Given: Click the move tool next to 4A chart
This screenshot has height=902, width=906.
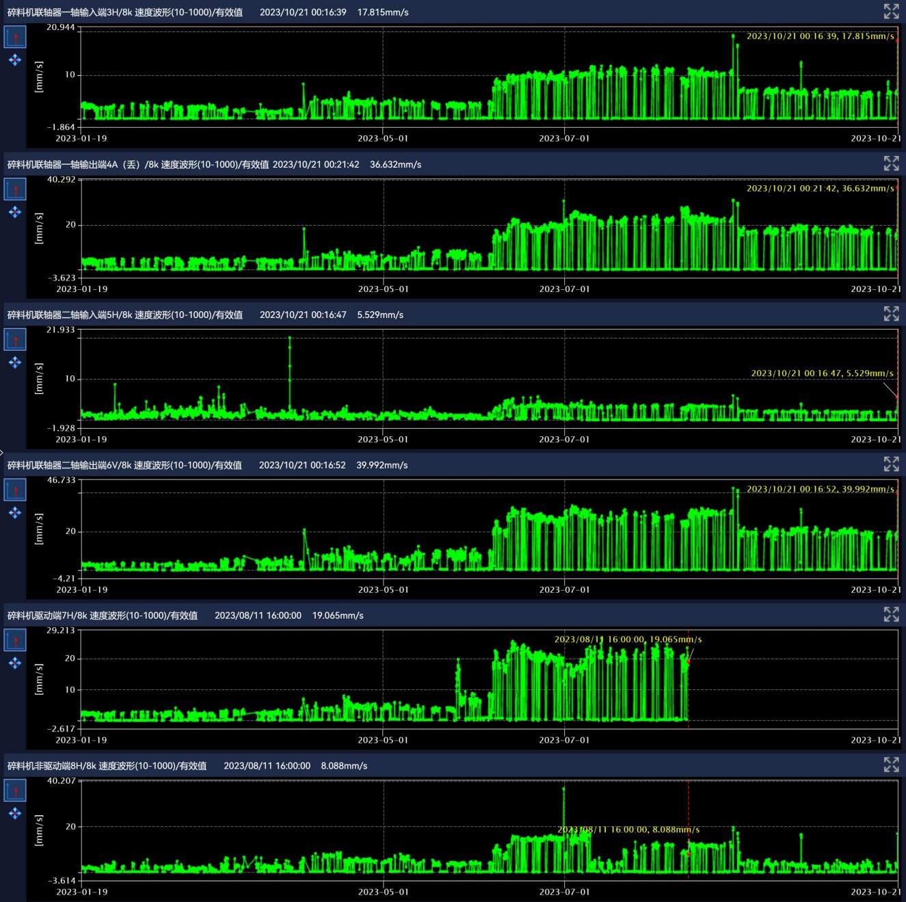Looking at the screenshot, I should (x=15, y=212).
